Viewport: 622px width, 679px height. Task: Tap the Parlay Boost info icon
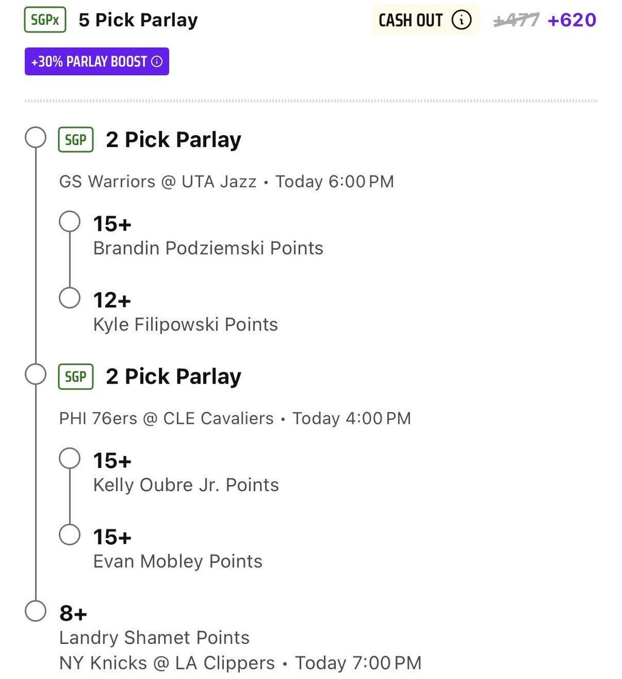click(x=157, y=62)
